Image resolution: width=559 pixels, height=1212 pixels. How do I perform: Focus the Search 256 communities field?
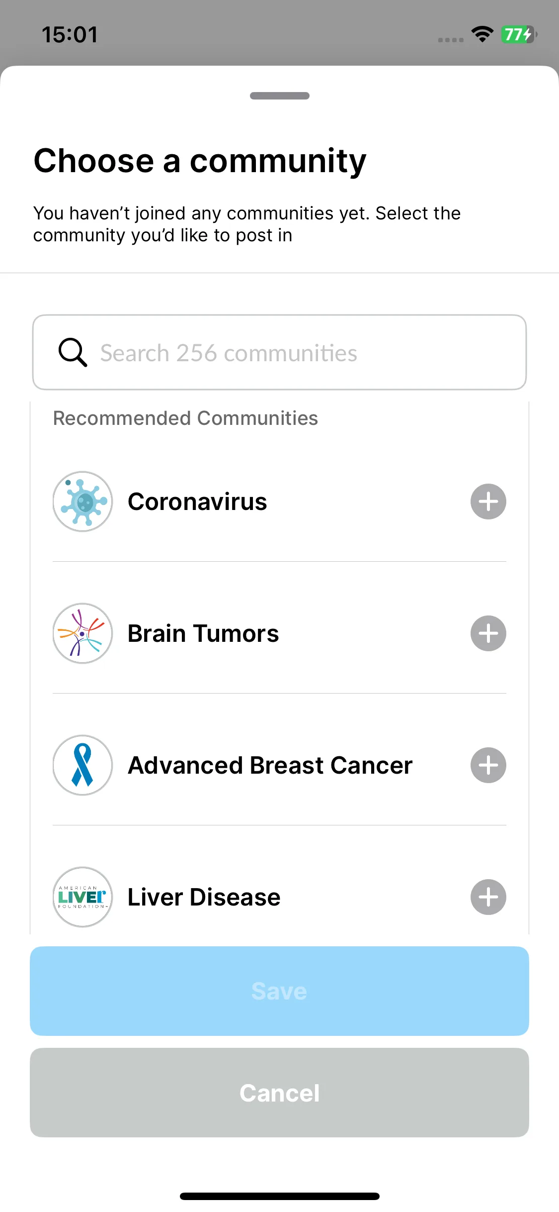pyautogui.click(x=279, y=352)
